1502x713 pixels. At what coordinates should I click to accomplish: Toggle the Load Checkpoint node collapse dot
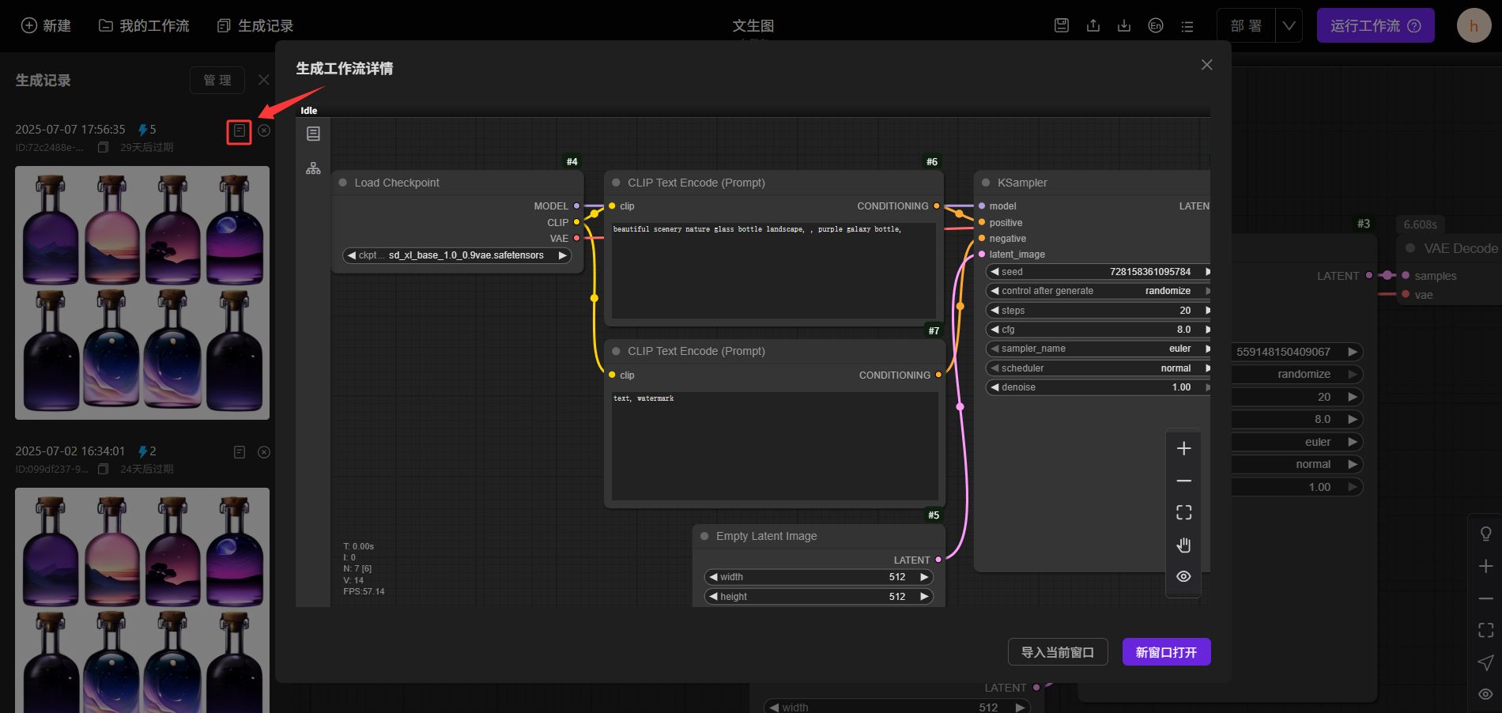pos(343,183)
